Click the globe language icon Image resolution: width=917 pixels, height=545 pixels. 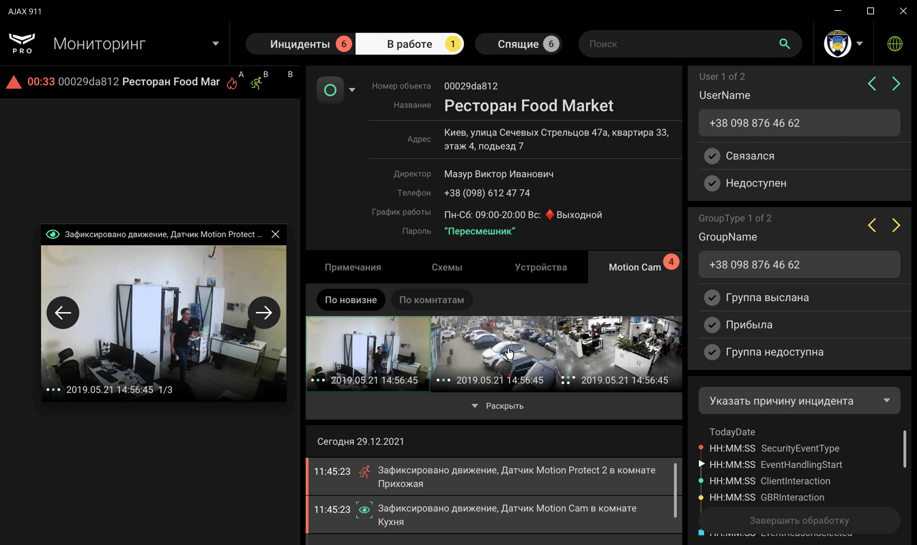coord(894,44)
